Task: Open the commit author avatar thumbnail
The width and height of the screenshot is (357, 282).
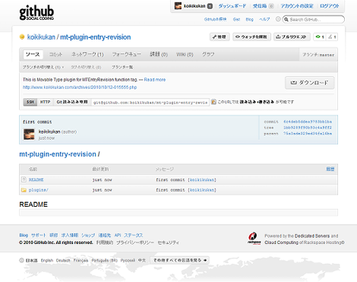Action: tap(29, 135)
